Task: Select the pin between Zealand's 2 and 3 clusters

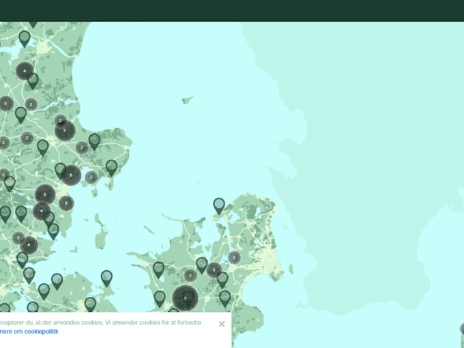Action: (x=202, y=265)
